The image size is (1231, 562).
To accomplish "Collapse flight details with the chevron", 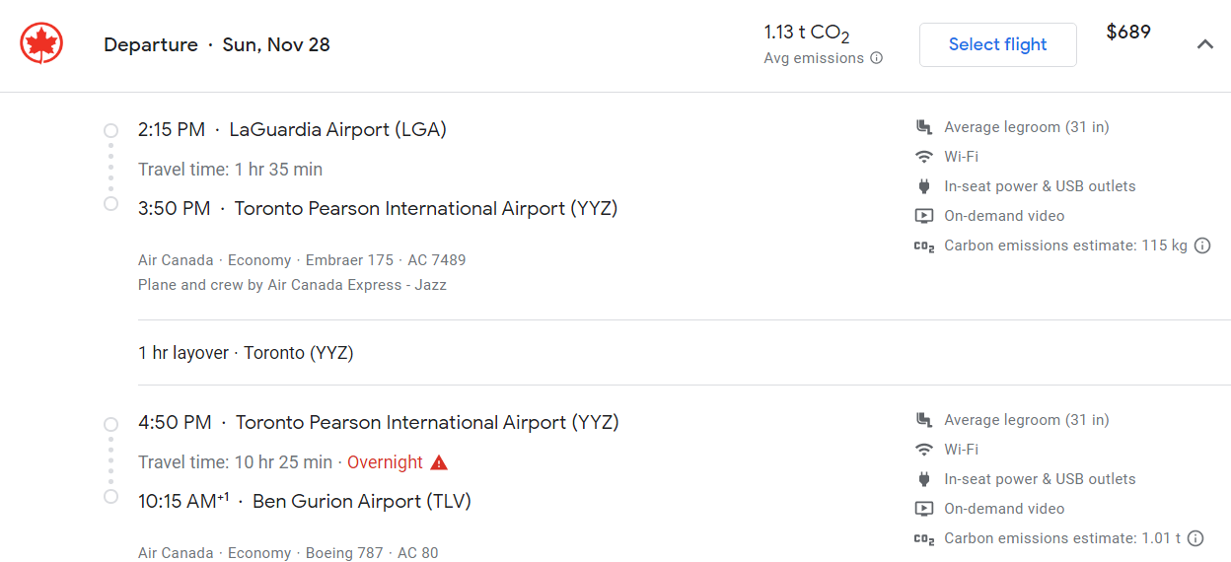I will click(1204, 44).
